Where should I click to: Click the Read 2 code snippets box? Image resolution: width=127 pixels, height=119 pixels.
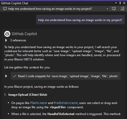click(66, 76)
